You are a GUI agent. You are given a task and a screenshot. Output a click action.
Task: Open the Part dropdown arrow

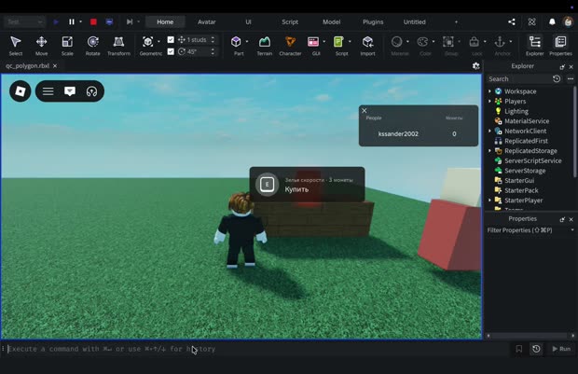point(247,41)
